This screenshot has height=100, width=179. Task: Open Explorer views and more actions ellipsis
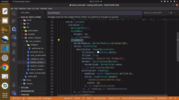tap(42, 13)
